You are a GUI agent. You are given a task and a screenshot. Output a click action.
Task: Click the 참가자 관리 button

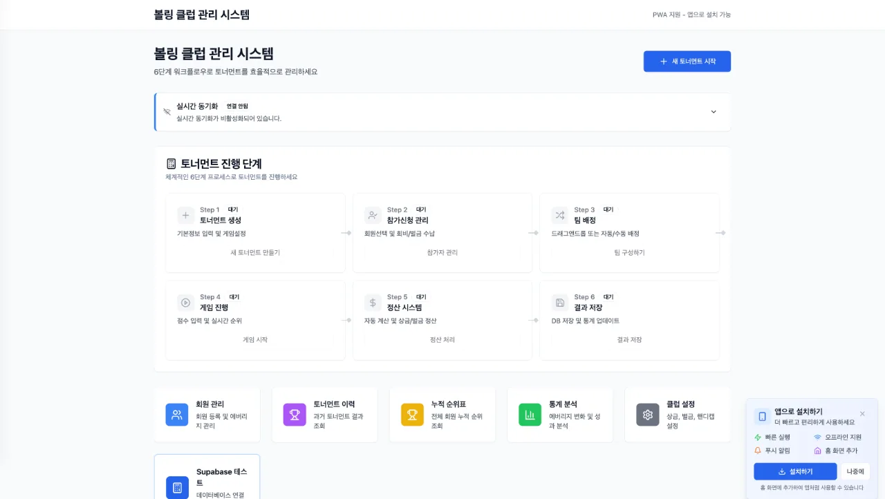point(442,253)
